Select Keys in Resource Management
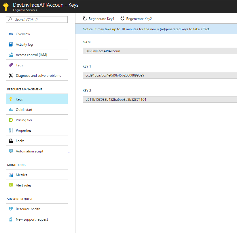This screenshot has height=233, width=237. click(x=37, y=99)
